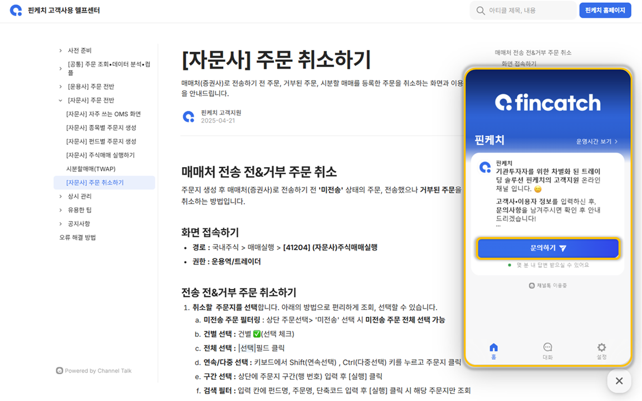Image resolution: width=642 pixels, height=401 pixels.
Task: Click the 문의하기 button in chat widget
Action: pos(548,248)
